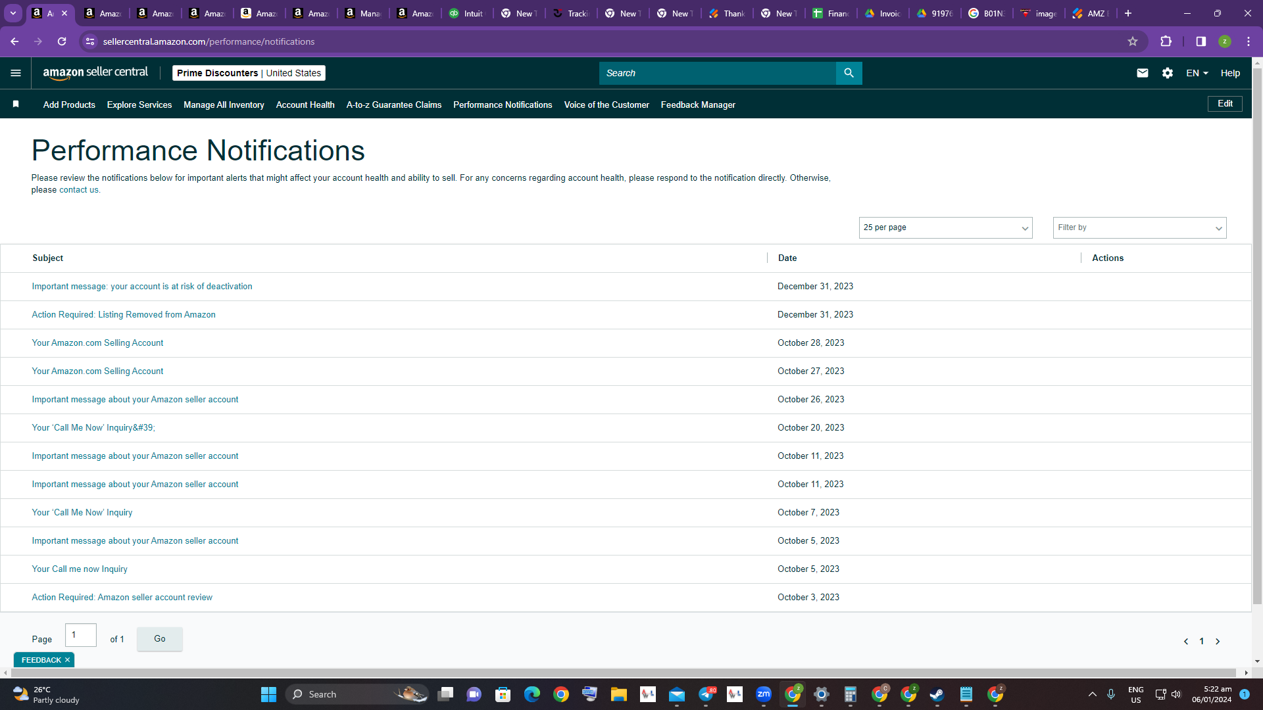Screen dimensions: 1263x710
Task: Go to the previous page of notifications
Action: point(1186,642)
